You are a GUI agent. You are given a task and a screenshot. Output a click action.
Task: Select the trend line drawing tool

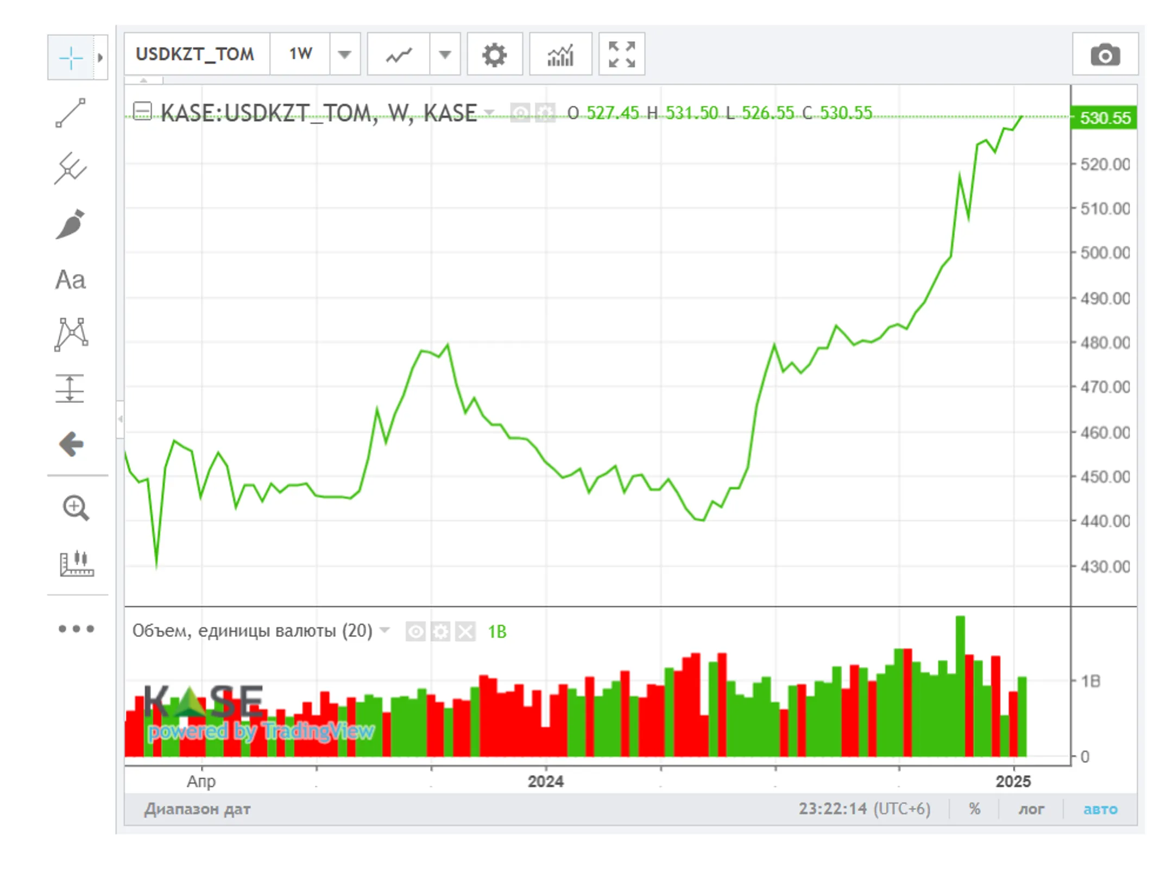(x=71, y=113)
